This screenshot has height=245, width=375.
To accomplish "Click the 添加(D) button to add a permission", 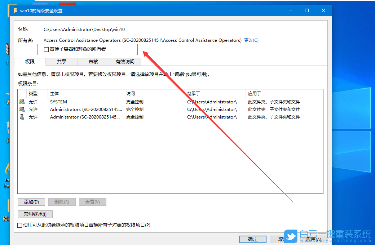I will click(x=31, y=202).
